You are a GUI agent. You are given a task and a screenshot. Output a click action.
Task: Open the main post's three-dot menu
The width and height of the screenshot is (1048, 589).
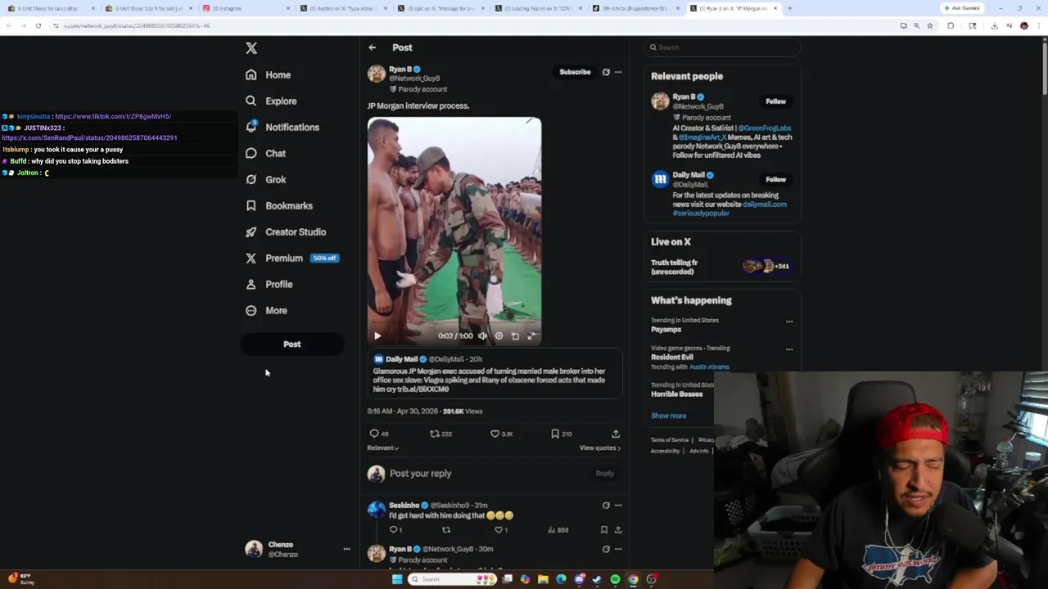click(x=618, y=72)
